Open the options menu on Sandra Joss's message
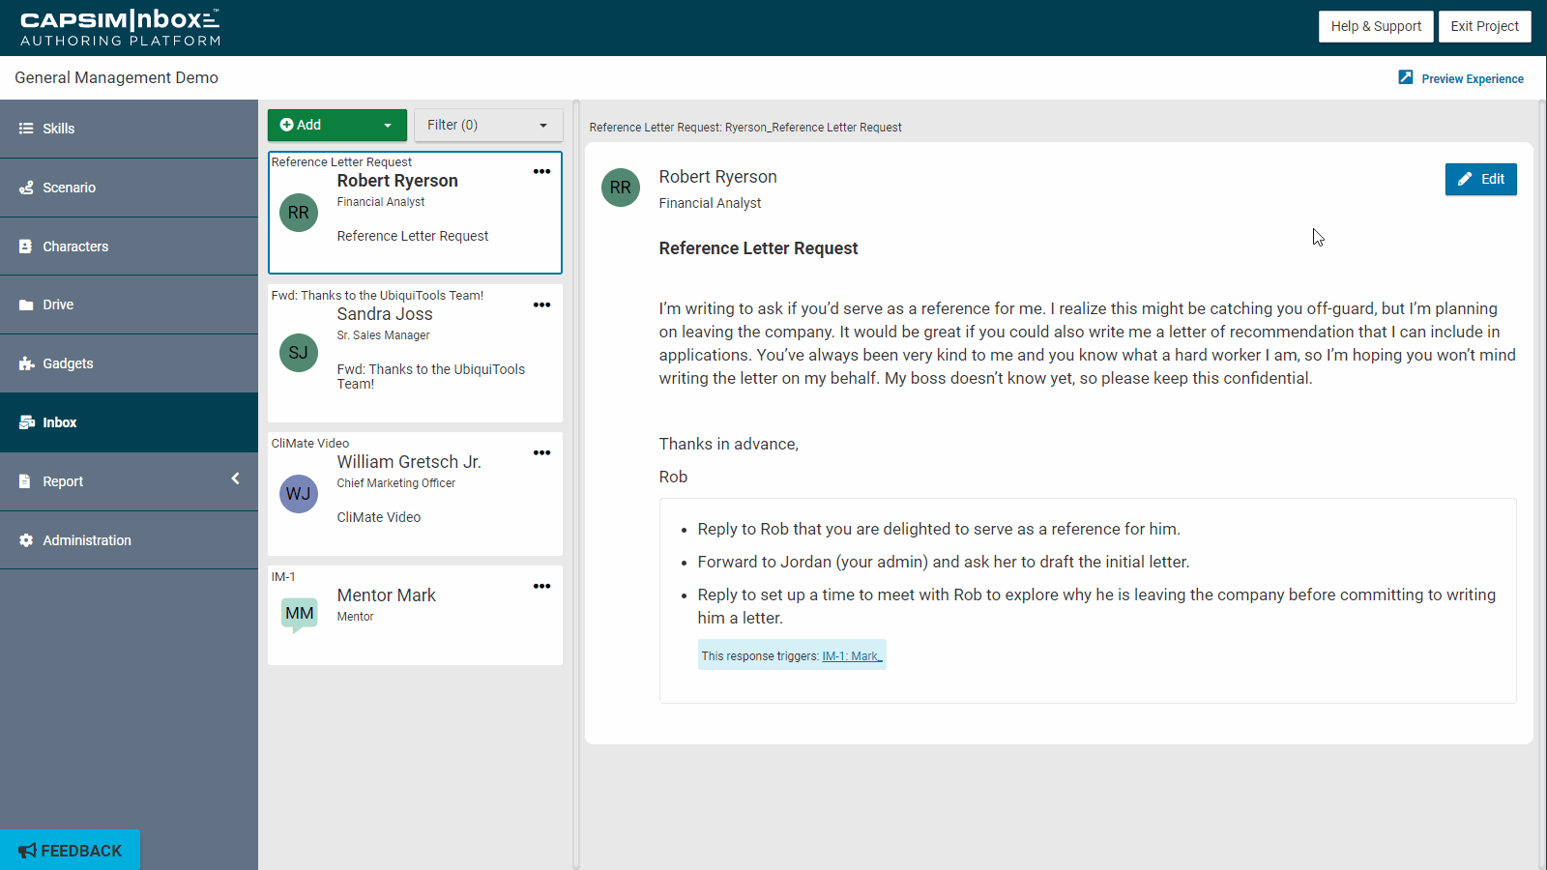This screenshot has width=1547, height=870. click(542, 304)
